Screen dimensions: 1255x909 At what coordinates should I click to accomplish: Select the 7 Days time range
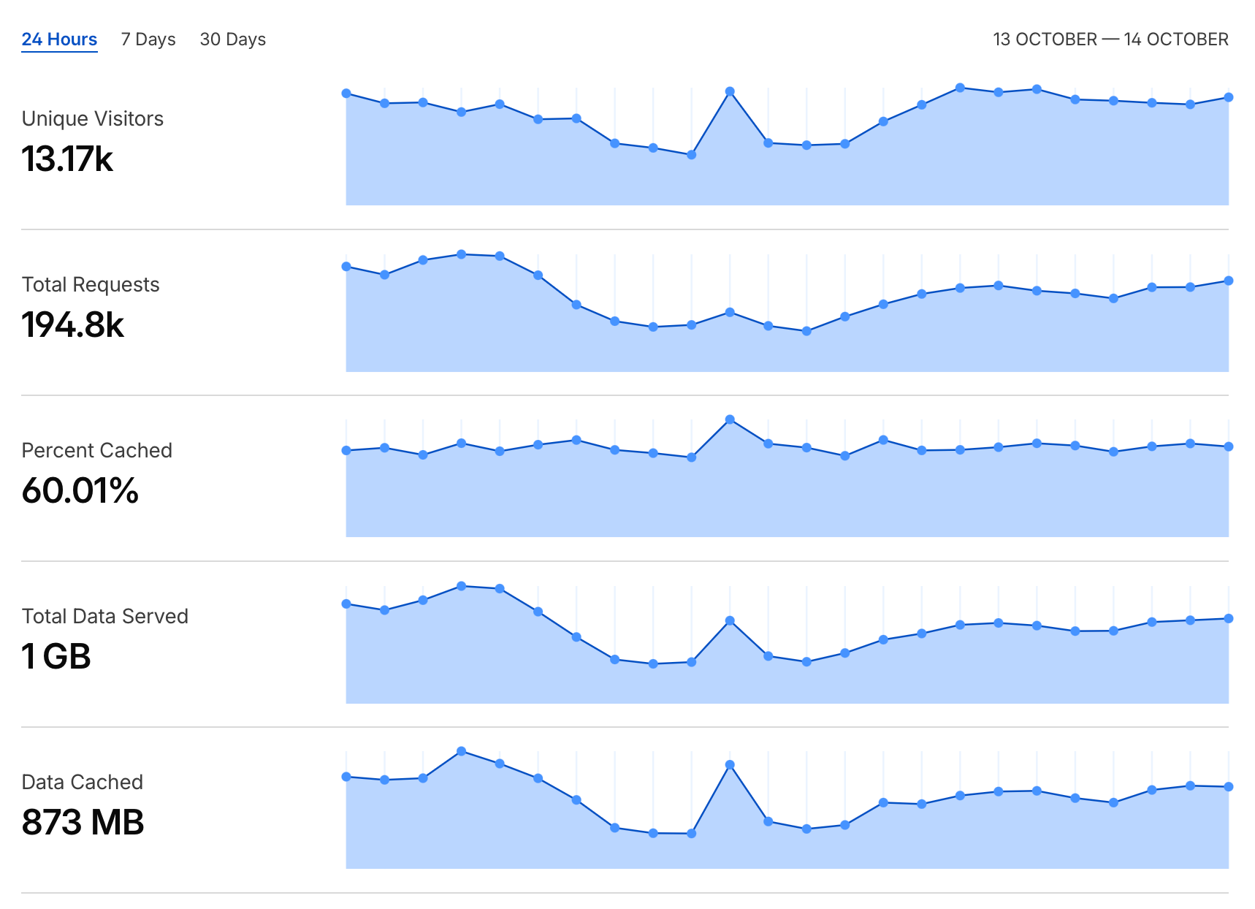click(x=148, y=39)
